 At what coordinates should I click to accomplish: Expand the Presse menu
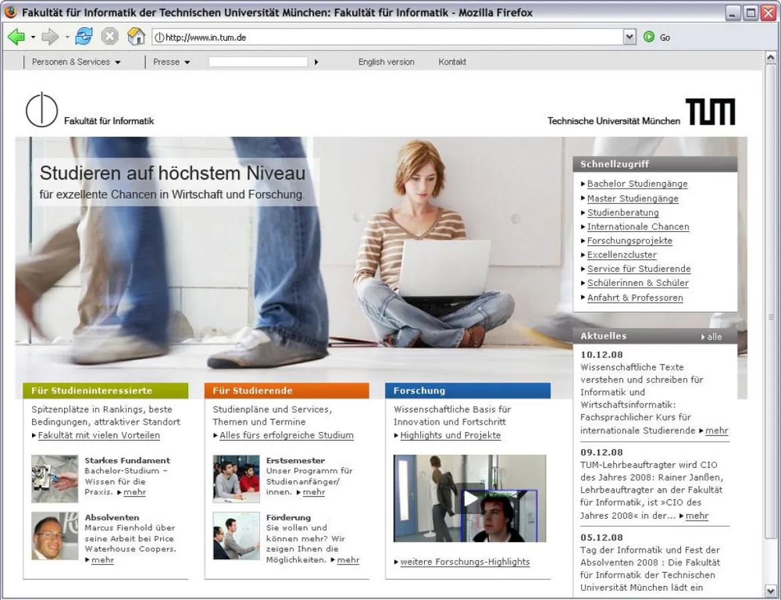[x=172, y=62]
